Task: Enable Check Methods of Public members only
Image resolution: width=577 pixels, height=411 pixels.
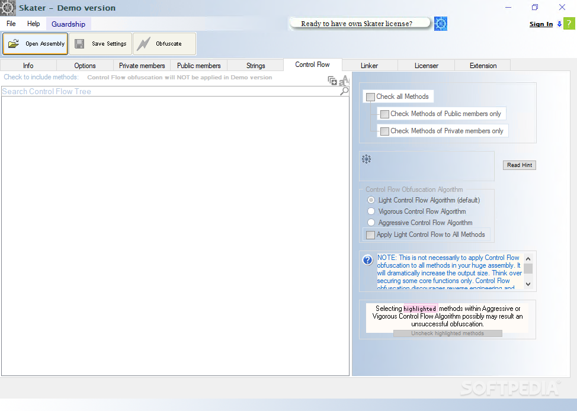Action: (384, 114)
